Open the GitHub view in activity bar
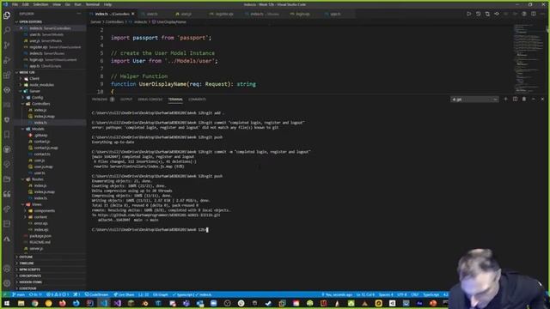The height and width of the screenshot is (309, 550). point(7,149)
